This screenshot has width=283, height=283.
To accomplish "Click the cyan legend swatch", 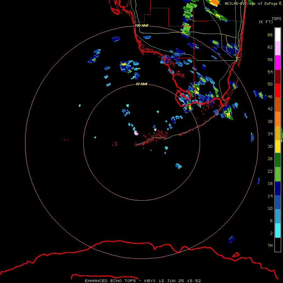I will coord(278,230).
